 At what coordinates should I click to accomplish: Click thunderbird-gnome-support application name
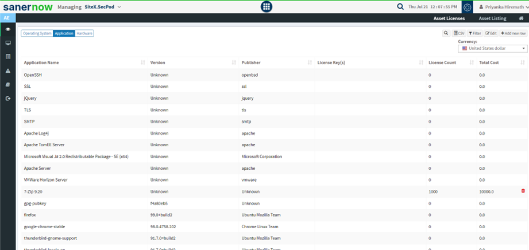pyautogui.click(x=51, y=238)
